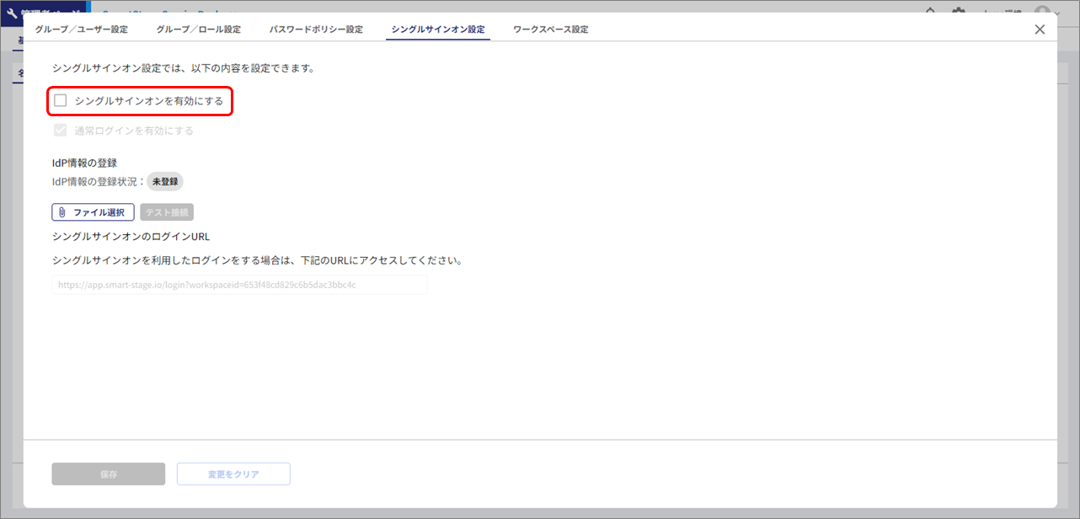Switch to グループ/ユーザー設定 tab
Screen dimensions: 1080x519
pyautogui.click(x=81, y=29)
